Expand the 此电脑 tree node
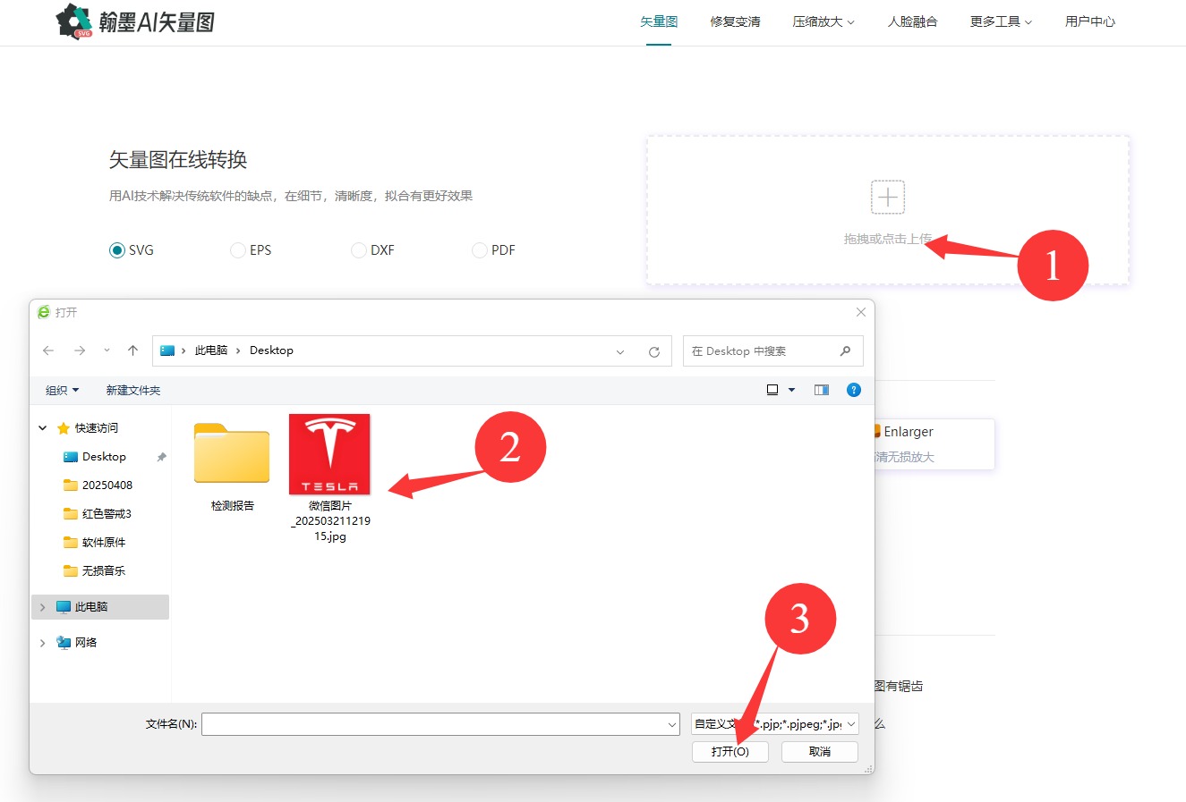This screenshot has width=1186, height=802. (42, 607)
